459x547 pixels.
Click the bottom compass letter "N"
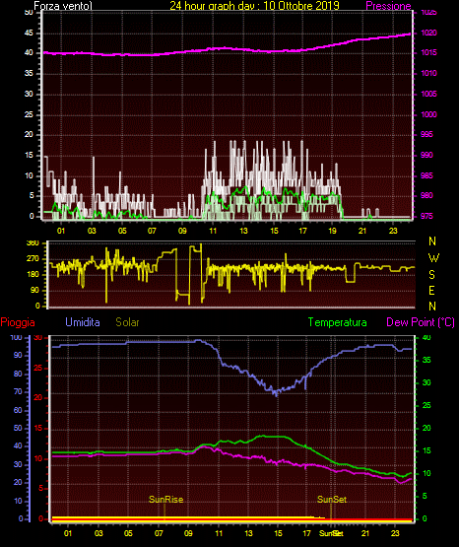click(x=432, y=307)
